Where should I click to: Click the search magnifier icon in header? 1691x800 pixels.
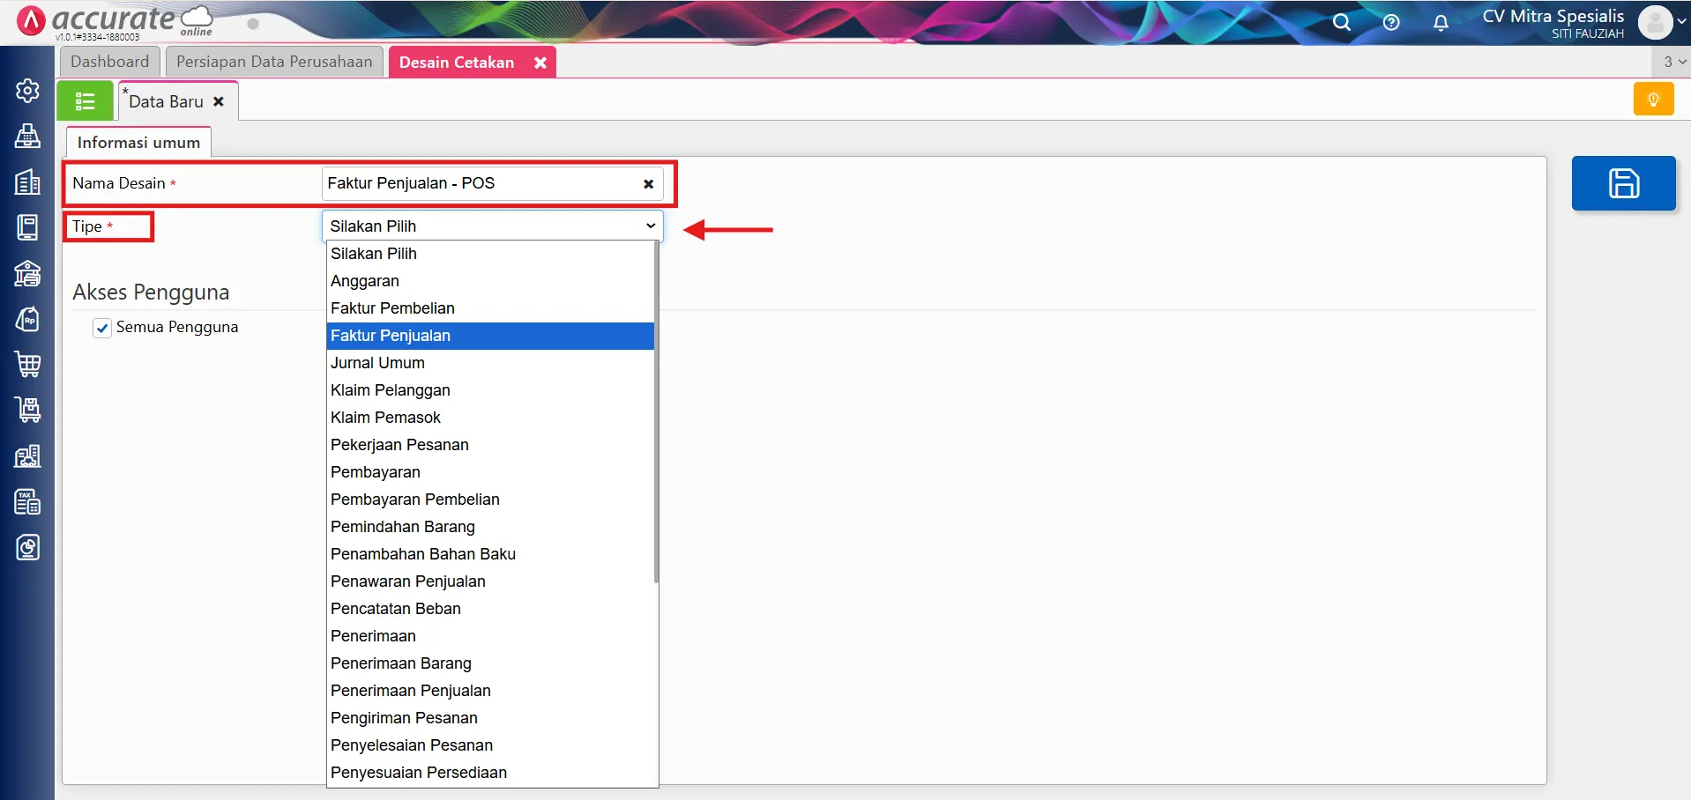pyautogui.click(x=1341, y=22)
